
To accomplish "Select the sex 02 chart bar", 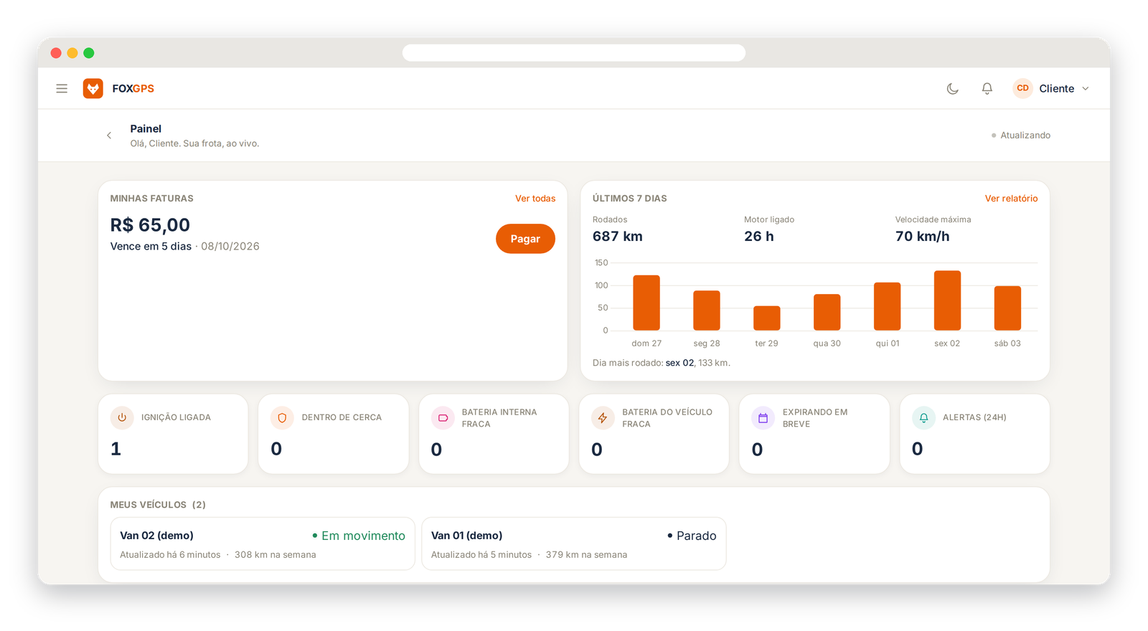I will [x=947, y=300].
